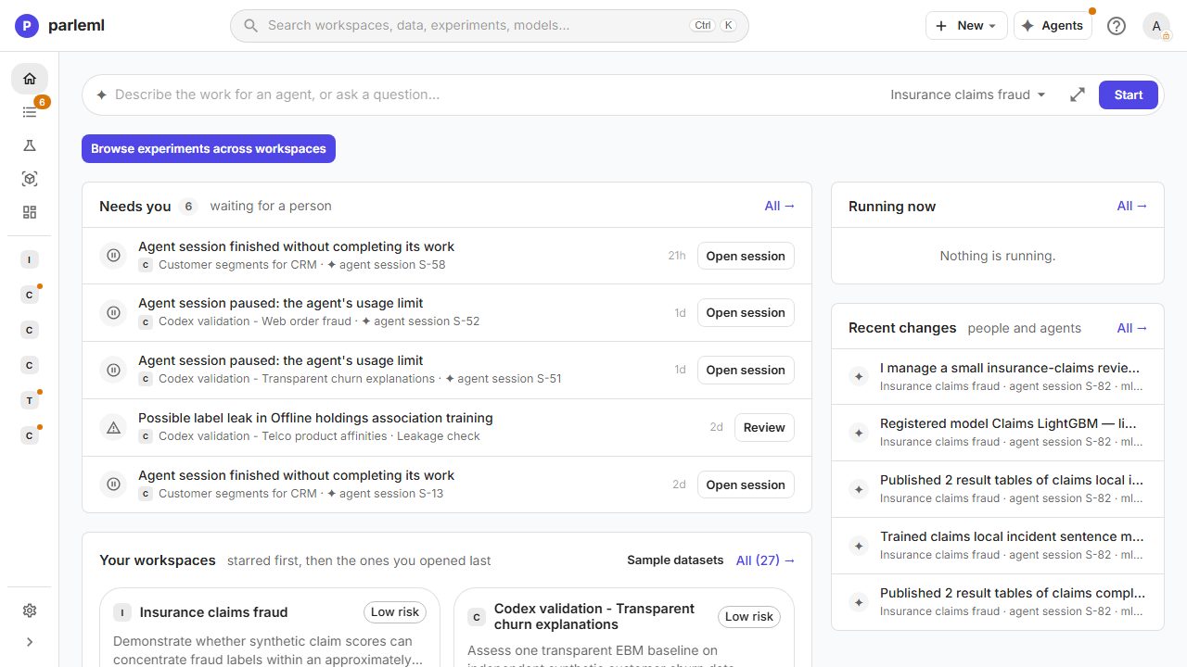Viewport: 1187px width, 667px height.
Task: Open the help question mark icon
Action: tap(1117, 26)
